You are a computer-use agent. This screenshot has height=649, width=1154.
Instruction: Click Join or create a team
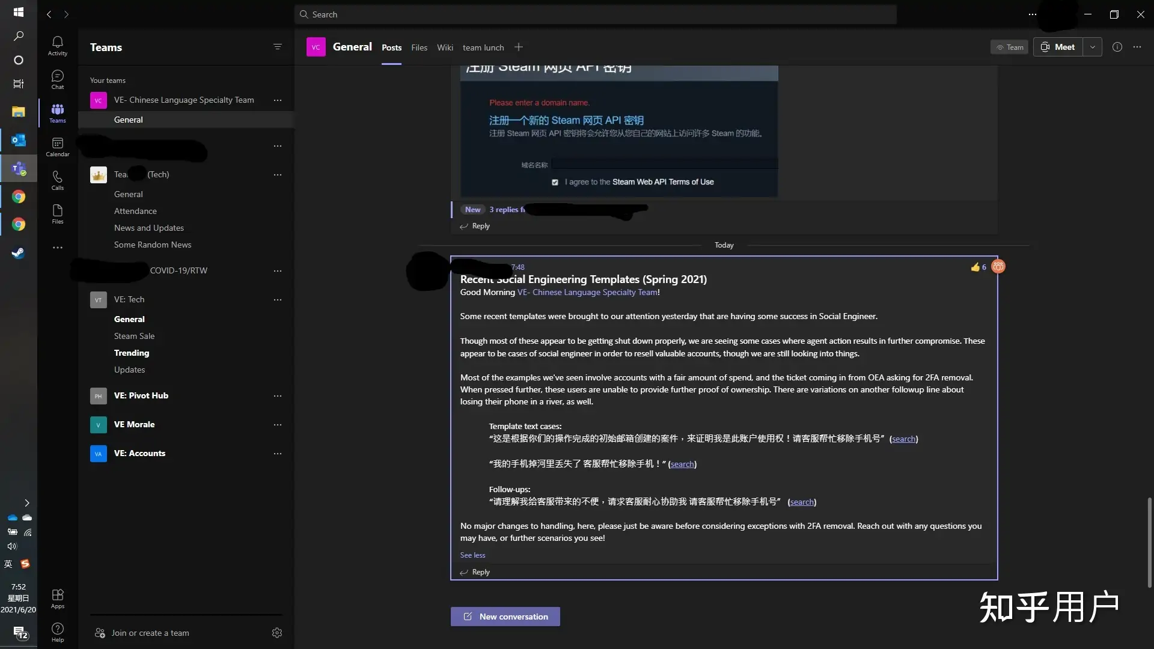click(142, 633)
